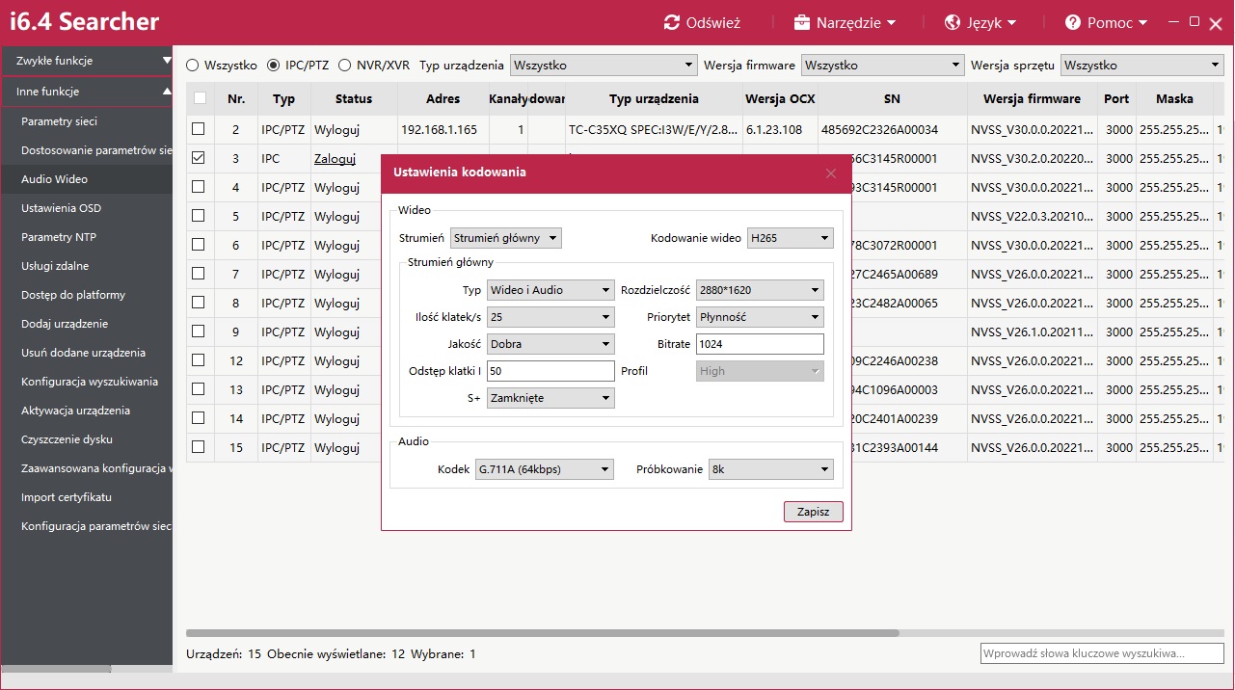Uncheck the checkbox for device row 3
1235x690 pixels.
pos(199,158)
